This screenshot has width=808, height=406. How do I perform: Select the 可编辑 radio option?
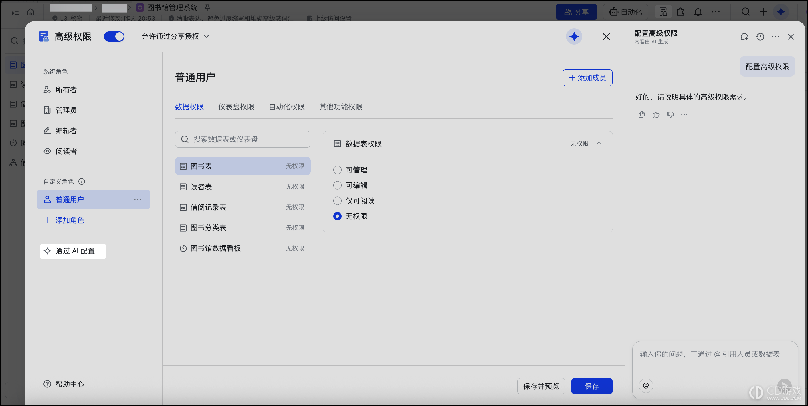click(x=337, y=185)
